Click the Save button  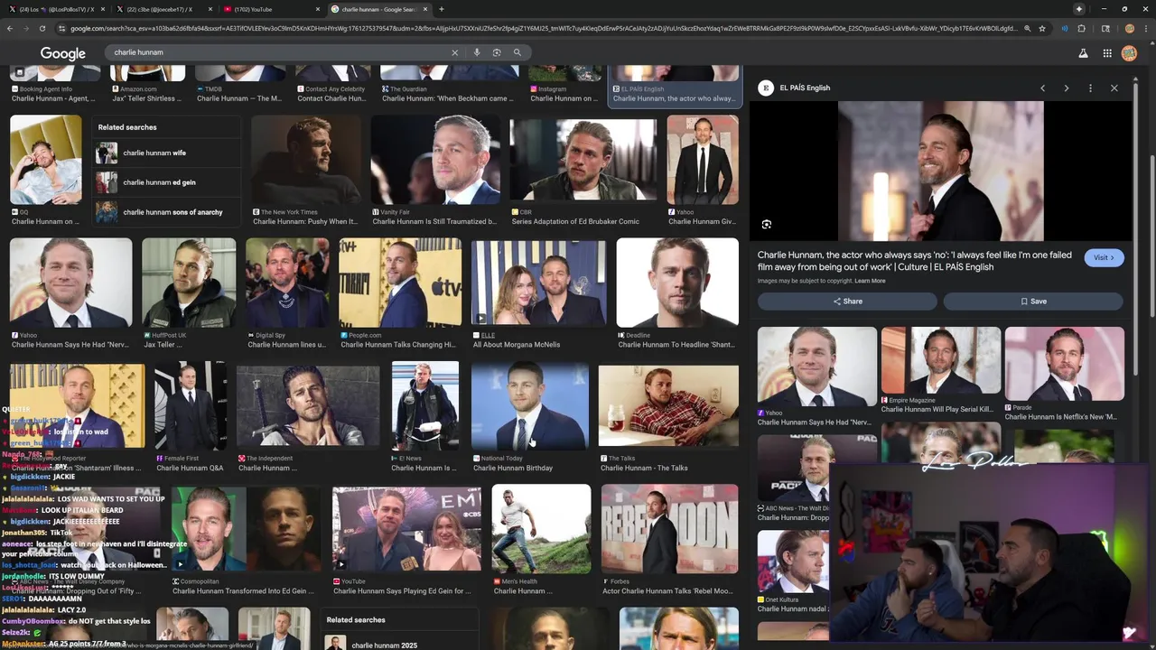click(1033, 301)
